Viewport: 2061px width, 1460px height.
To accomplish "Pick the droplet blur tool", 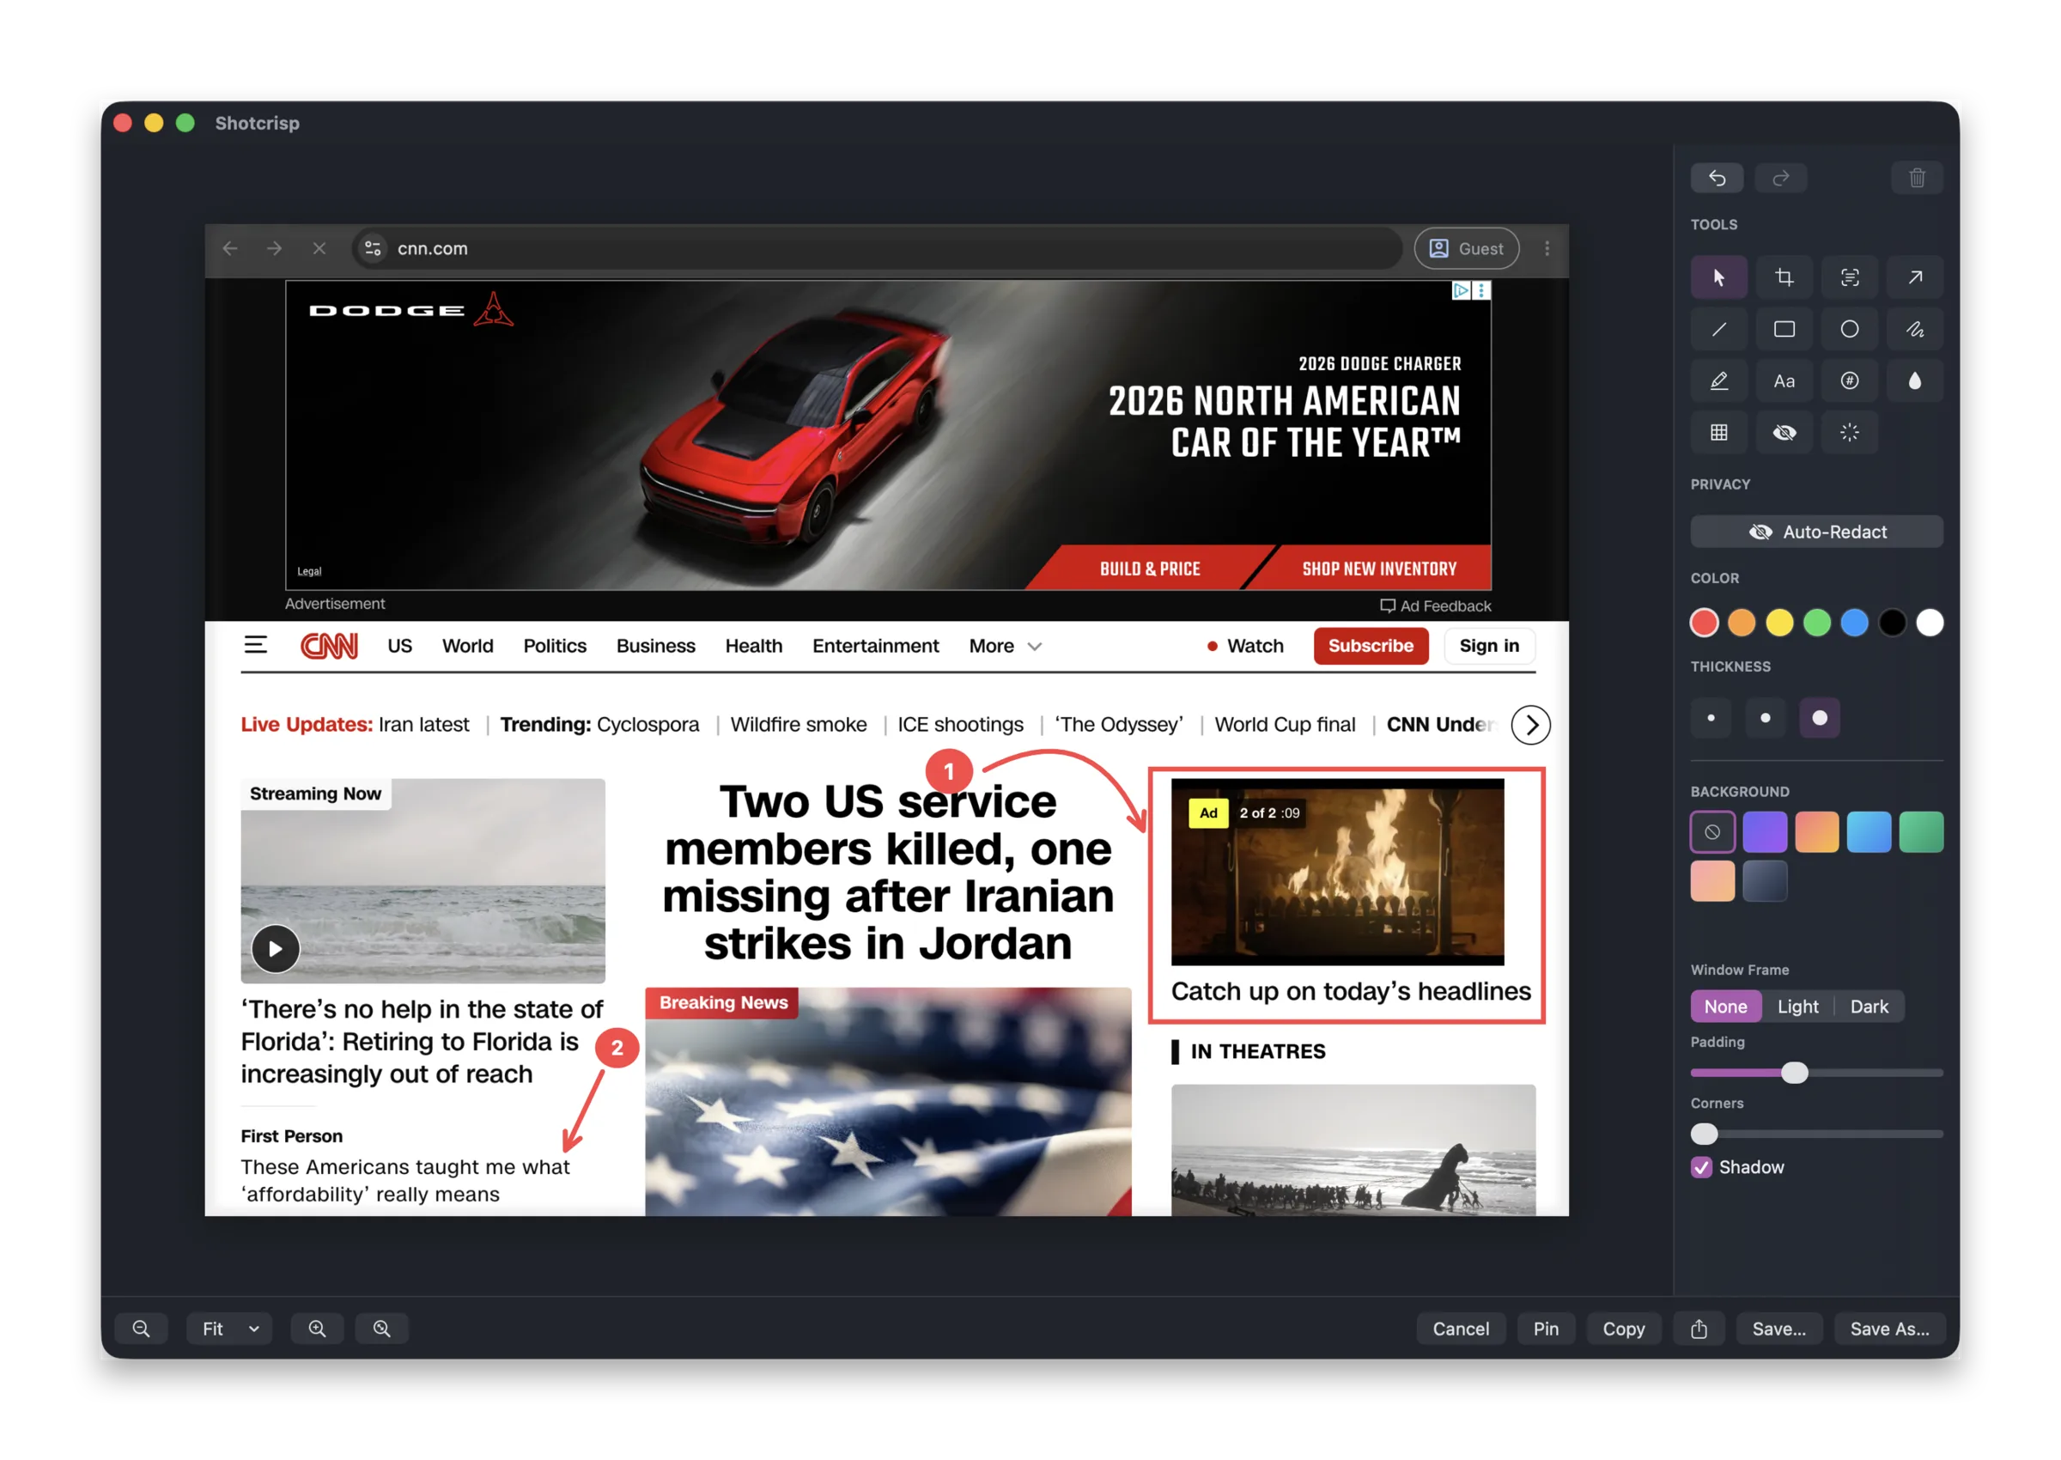I will (1914, 381).
